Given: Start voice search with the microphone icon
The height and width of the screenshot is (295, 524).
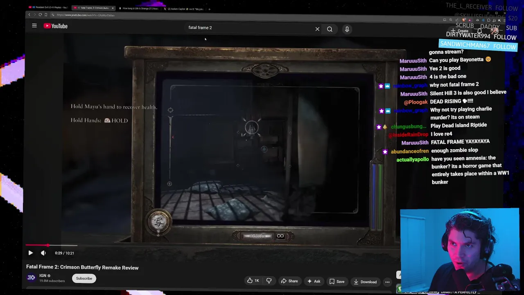Looking at the screenshot, I should [347, 29].
